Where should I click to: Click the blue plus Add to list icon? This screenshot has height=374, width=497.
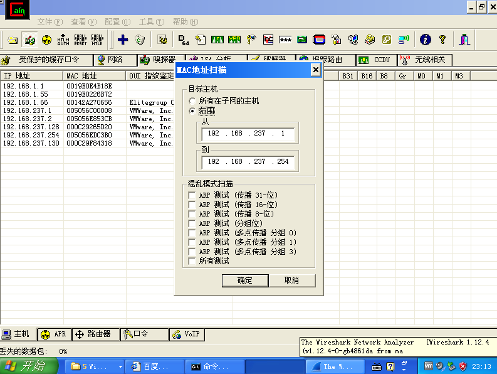click(x=123, y=40)
